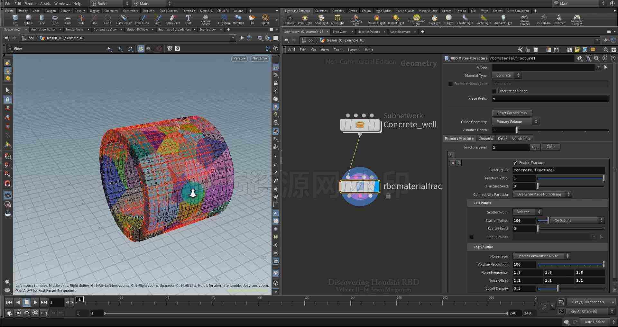618x327 pixels.
Task: Toggle the Enable Fracture checkbox
Action: [x=515, y=163]
